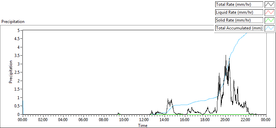Click the 22:00 time axis label
Image resolution: width=276 pixels, height=128 pixels.
246,120
